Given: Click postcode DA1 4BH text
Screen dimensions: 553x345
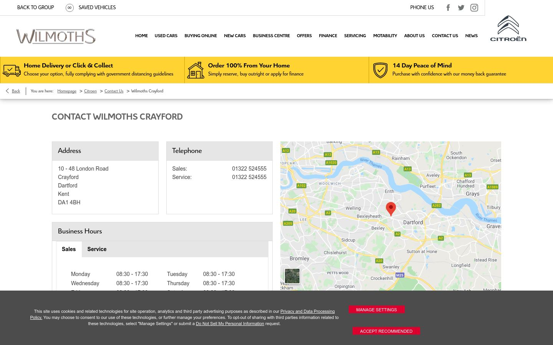Looking at the screenshot, I should (69, 202).
